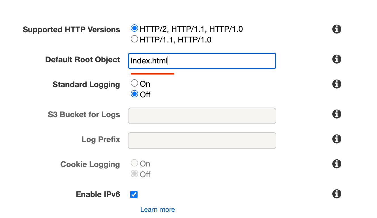Click the Cookie Logging On radio button
The height and width of the screenshot is (218, 377).
134,163
